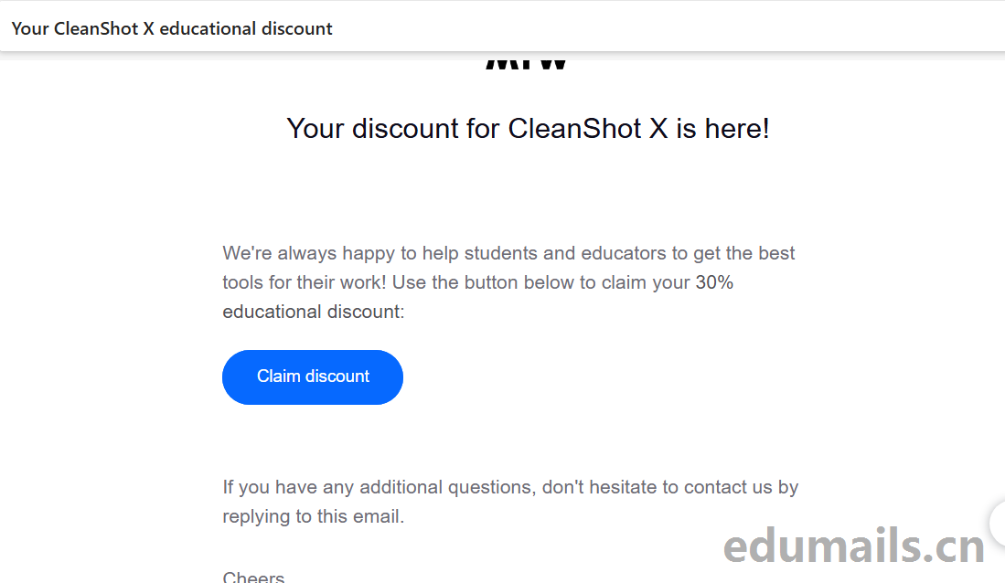Click 'don't hesitate to contact us' text
The height and width of the screenshot is (583, 1005).
[657, 487]
